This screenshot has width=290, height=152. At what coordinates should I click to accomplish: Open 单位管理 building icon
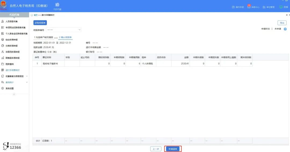[264, 7]
